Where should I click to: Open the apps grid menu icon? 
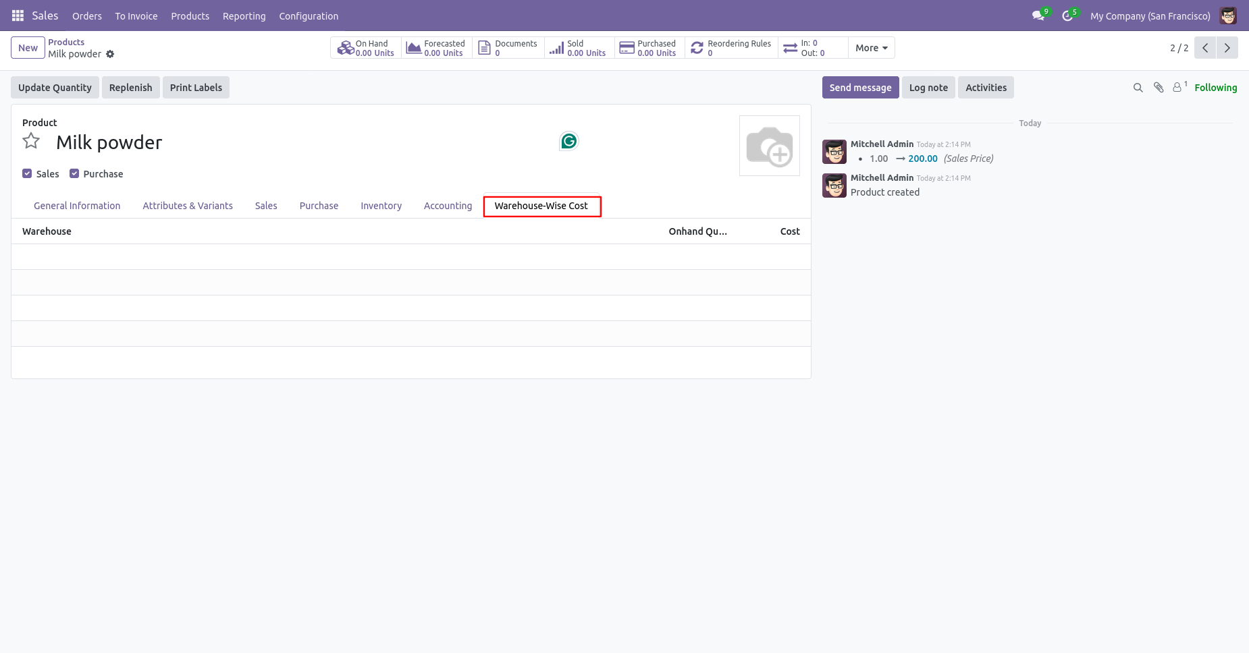(x=18, y=16)
